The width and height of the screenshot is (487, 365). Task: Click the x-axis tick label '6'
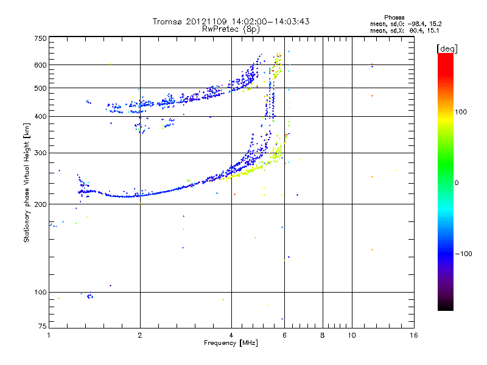pos(284,335)
